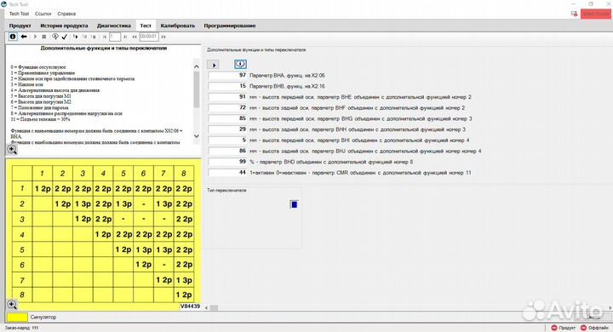Click the BHE front axle field showing 91

(x=227, y=96)
